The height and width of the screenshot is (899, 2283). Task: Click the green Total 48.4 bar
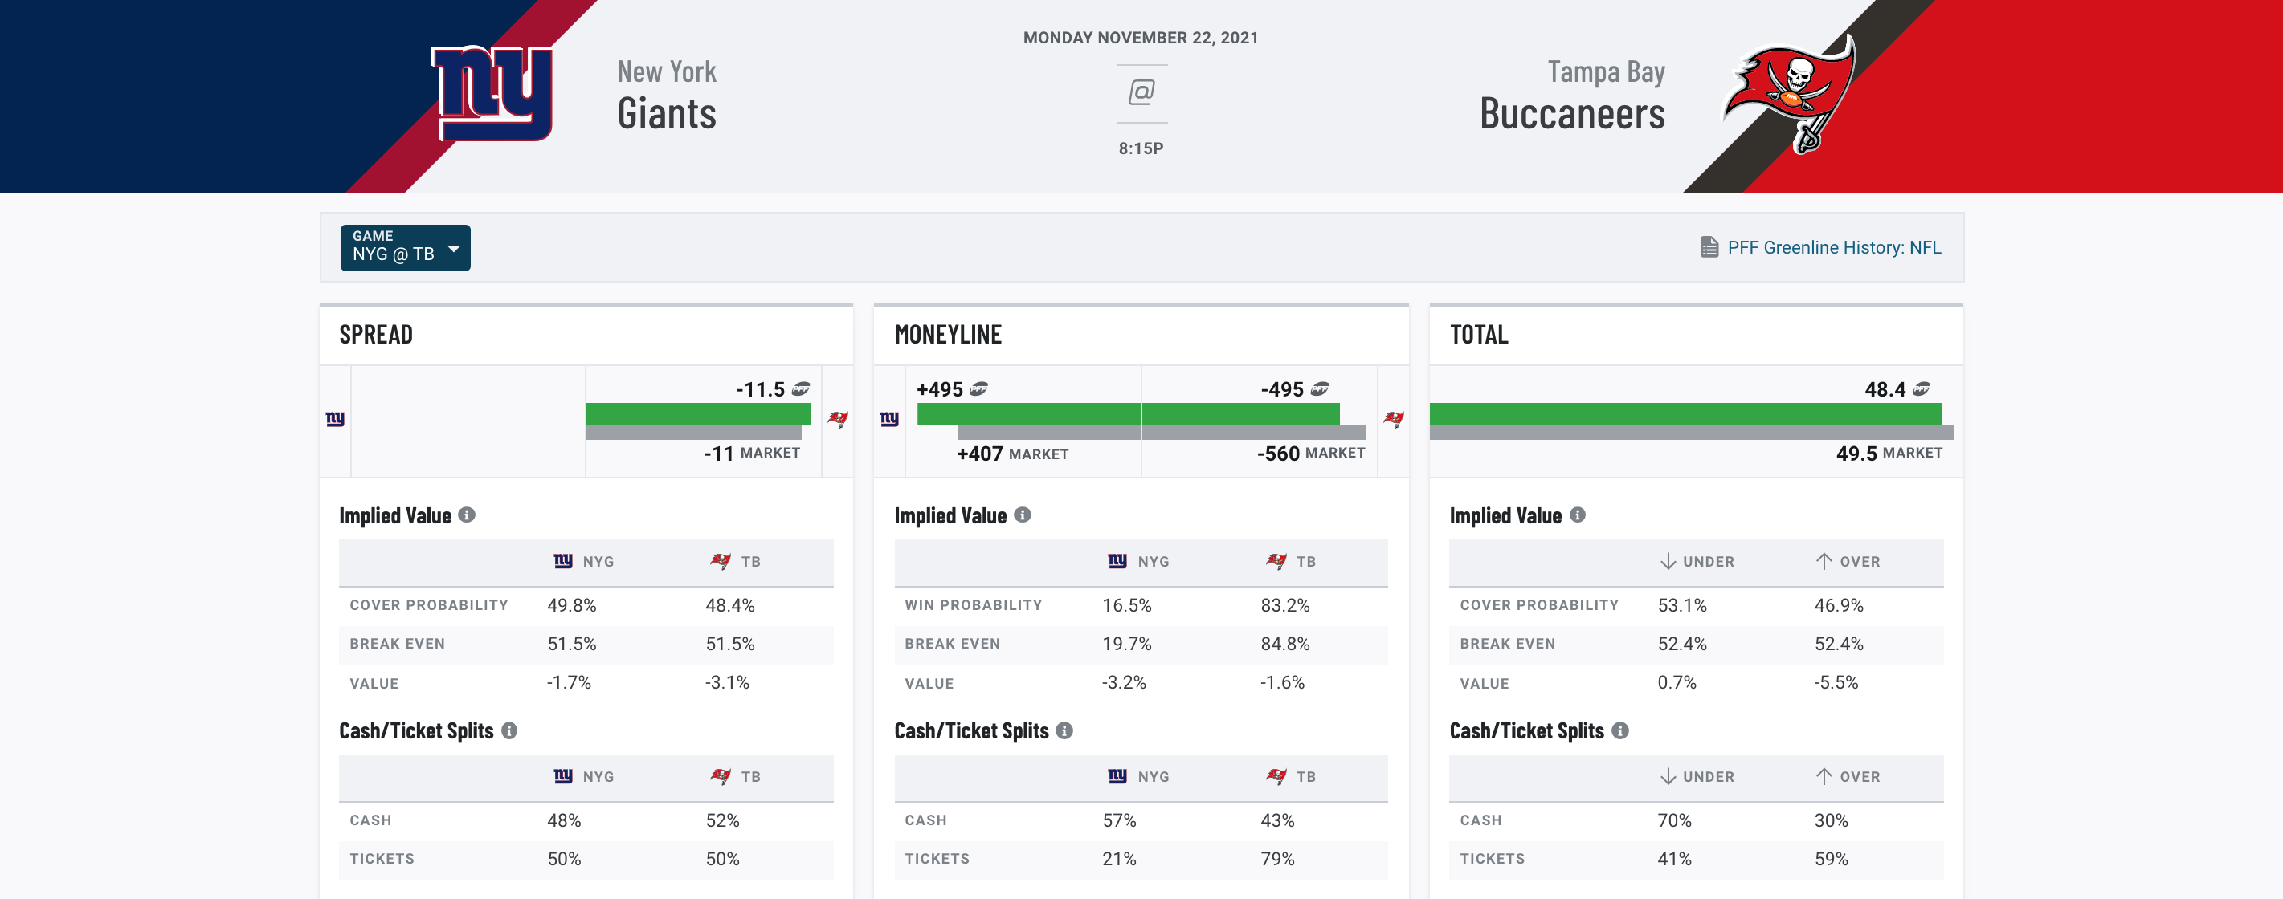point(1685,413)
